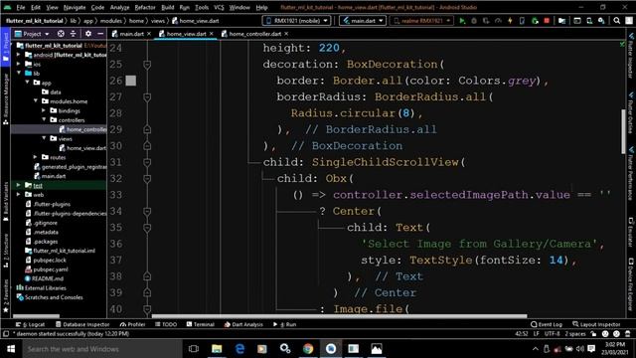Open File Explorer from the taskbar
Viewport: 636px width, 358px height.
pyautogui.click(x=217, y=349)
